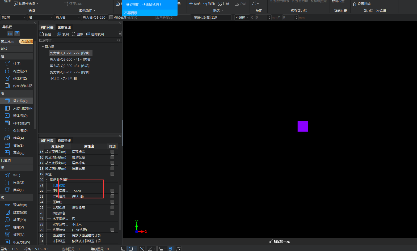Click the 打断 break tool icon
417x251 pixels.
click(x=220, y=4)
